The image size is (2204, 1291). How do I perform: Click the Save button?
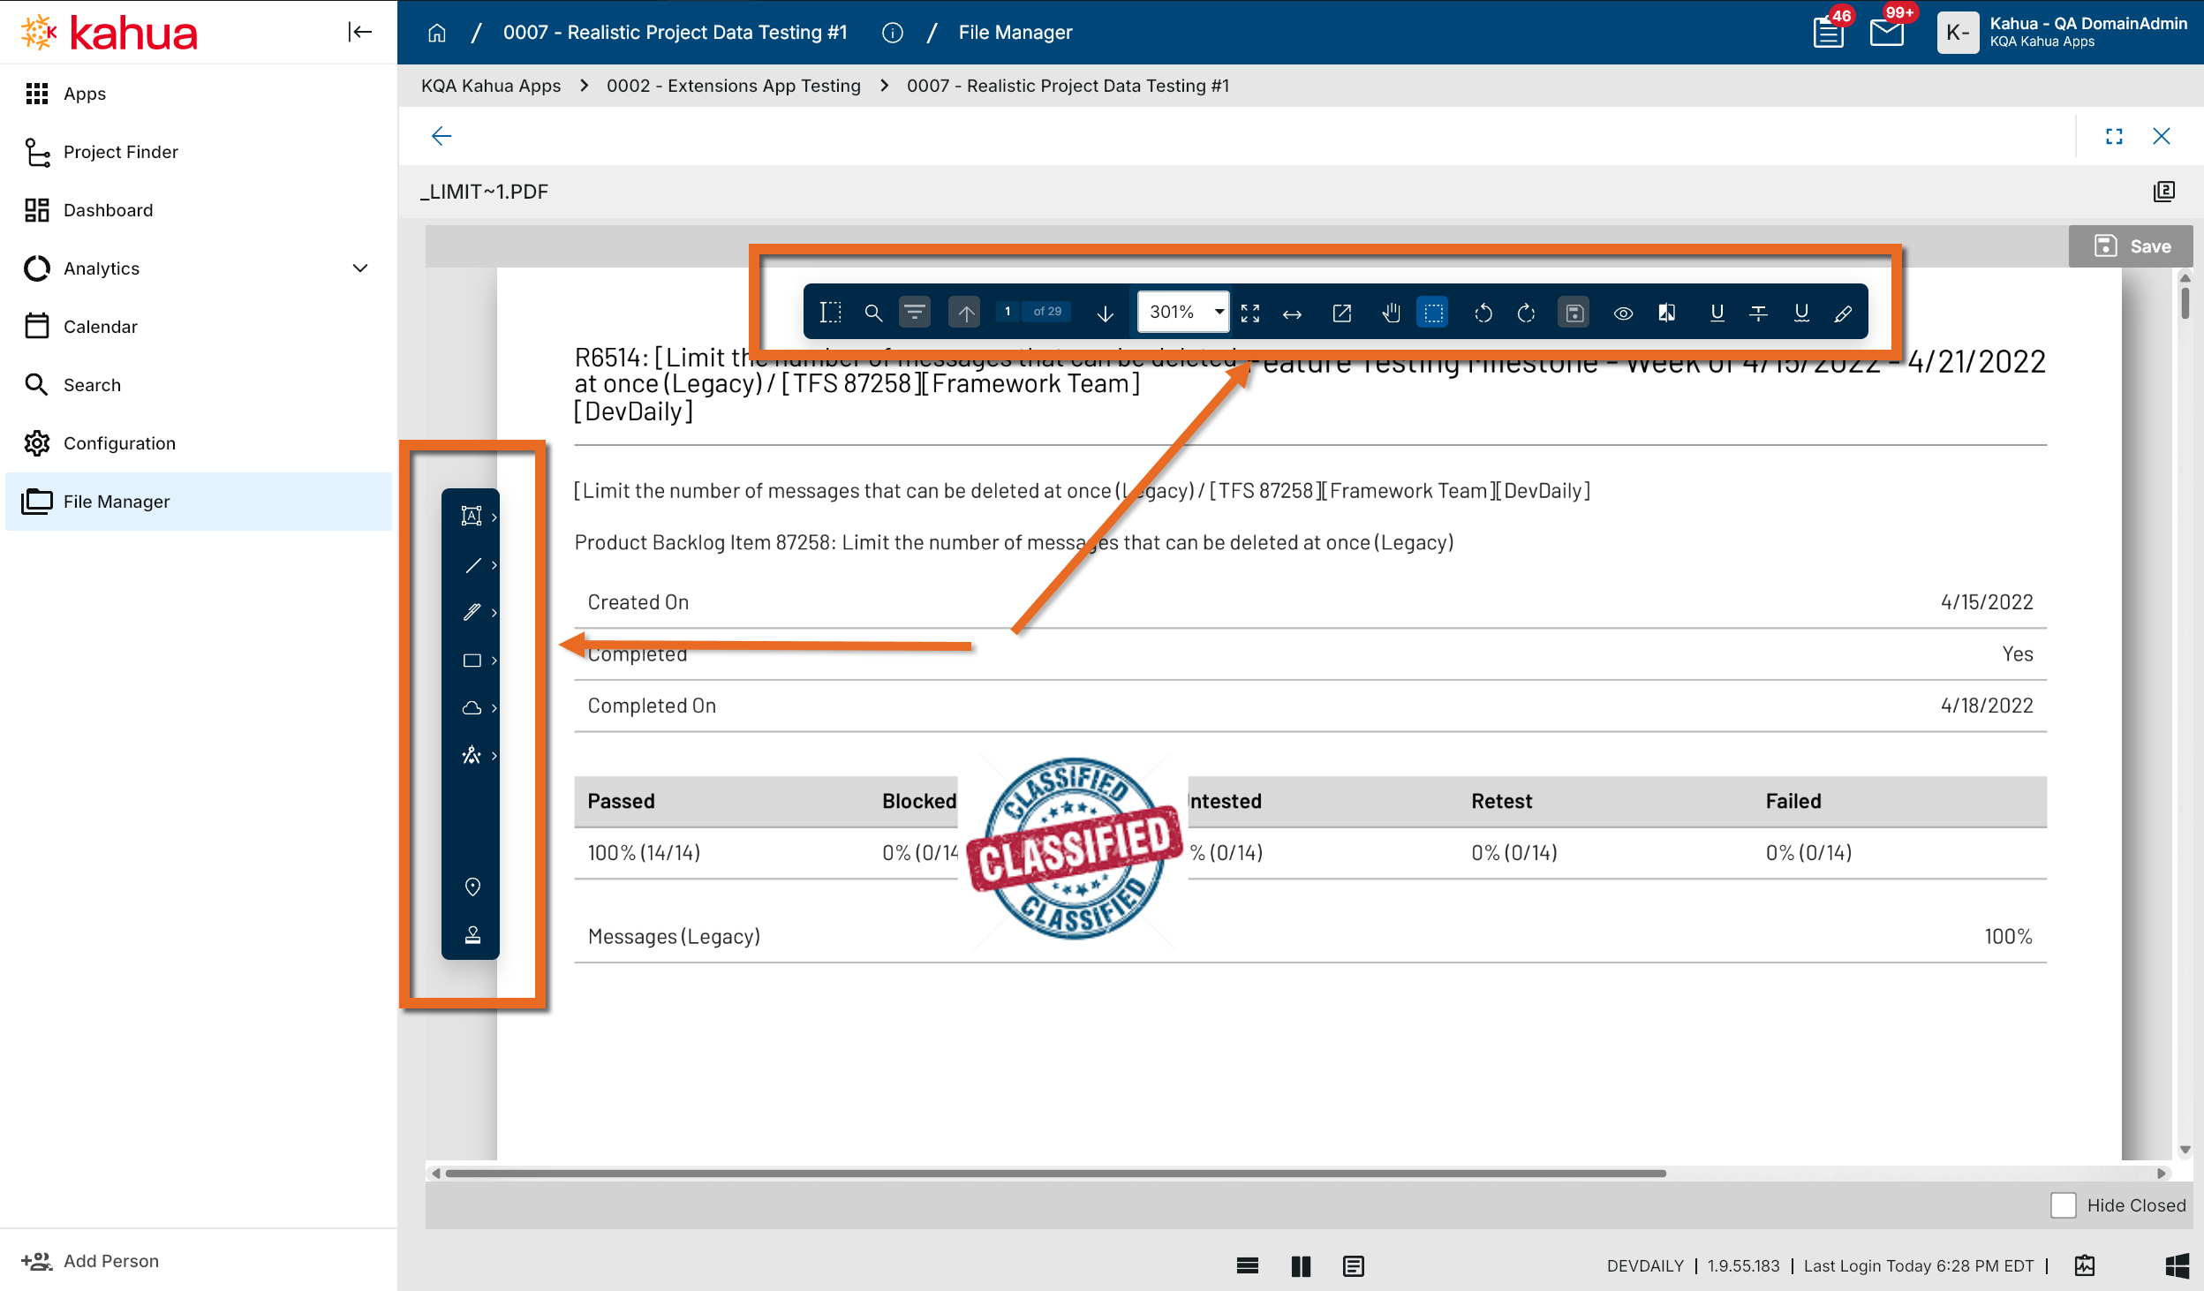point(2132,246)
